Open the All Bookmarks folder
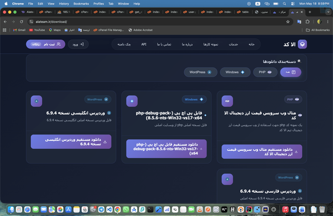The height and width of the screenshot is (216, 333). [317, 30]
